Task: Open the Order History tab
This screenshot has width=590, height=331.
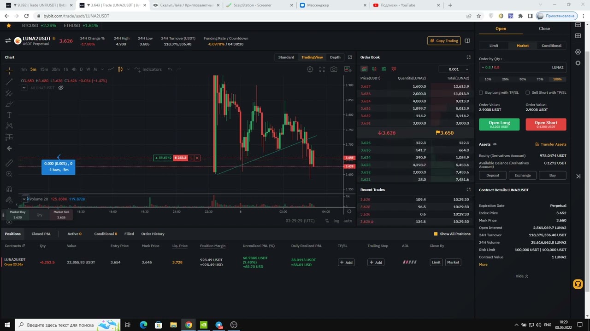Action: tap(153, 234)
